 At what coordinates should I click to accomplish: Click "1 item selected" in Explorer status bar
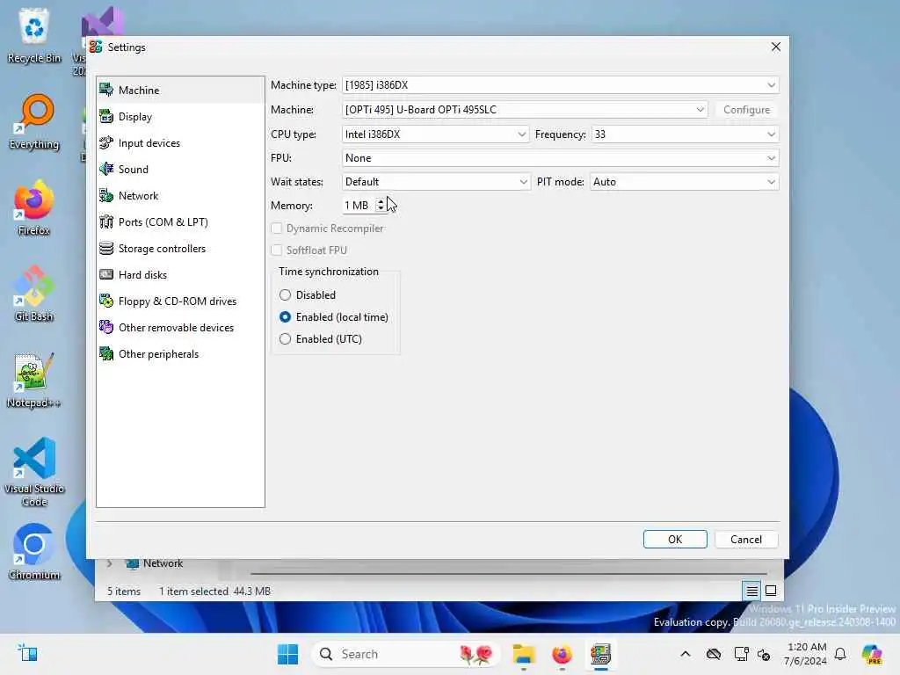point(193,592)
